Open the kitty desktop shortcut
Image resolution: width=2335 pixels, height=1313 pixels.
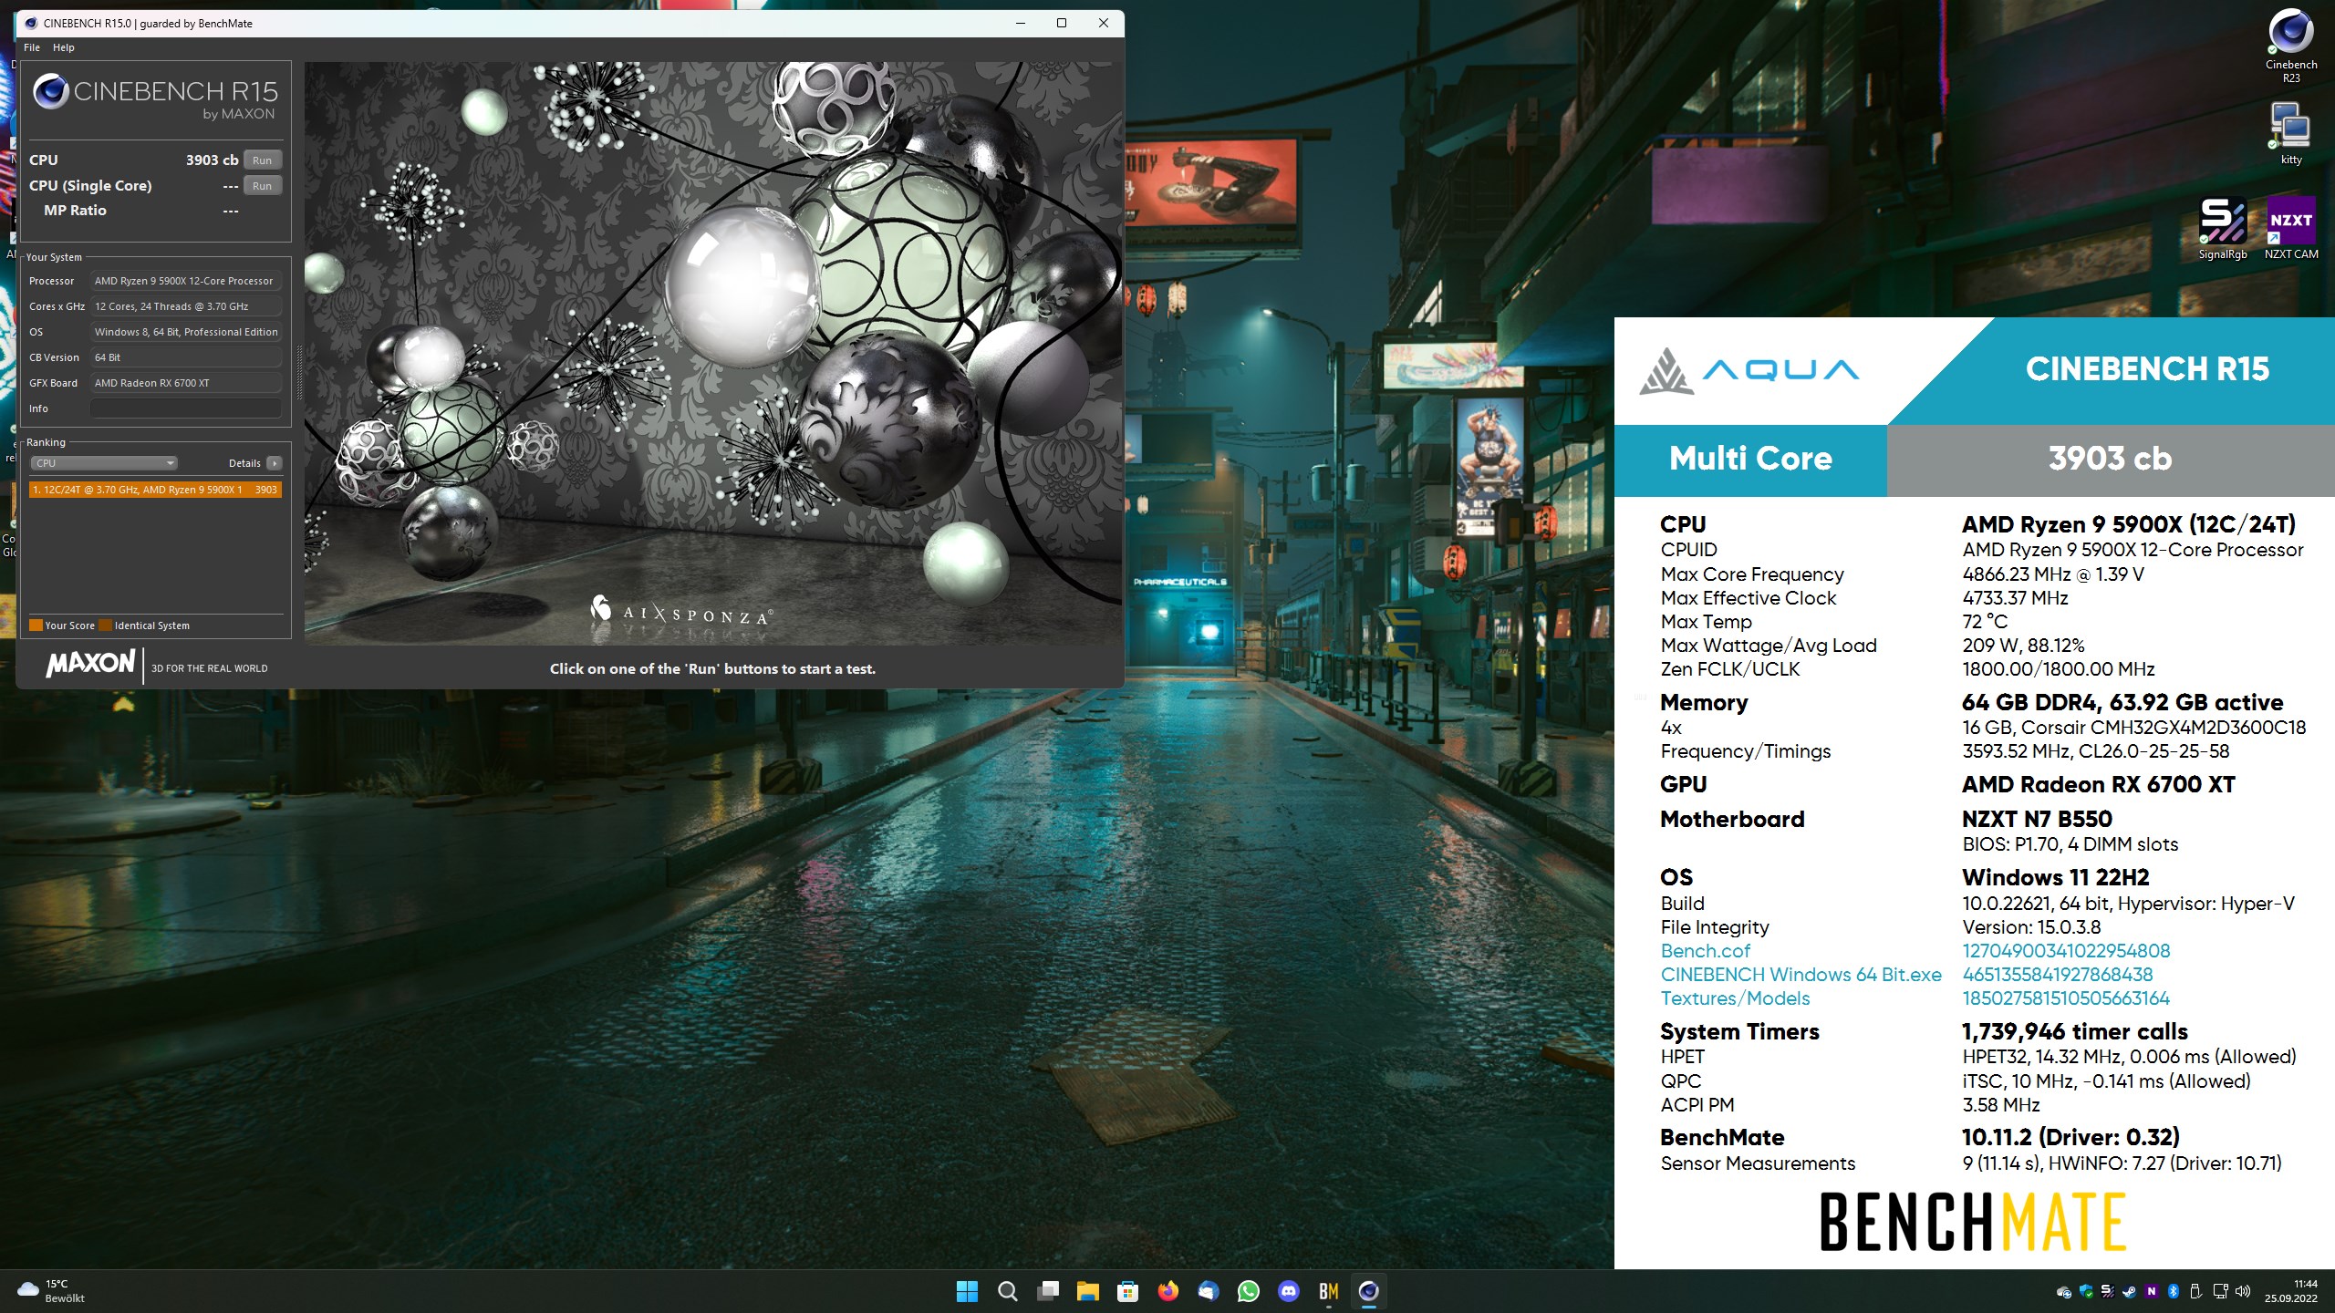(2290, 133)
